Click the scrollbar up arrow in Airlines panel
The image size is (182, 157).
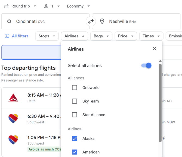(160, 61)
